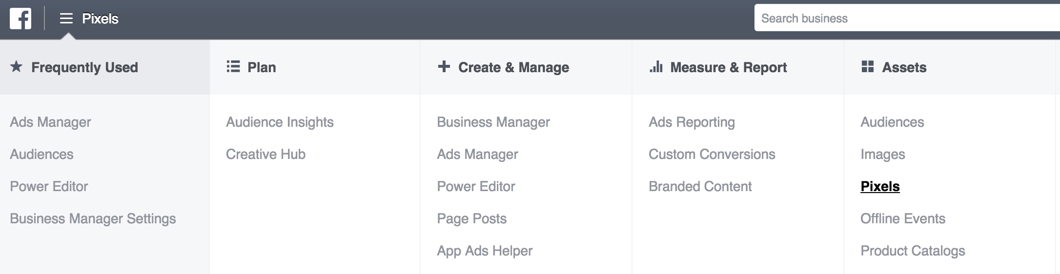
Task: Open Page Posts
Action: [471, 218]
